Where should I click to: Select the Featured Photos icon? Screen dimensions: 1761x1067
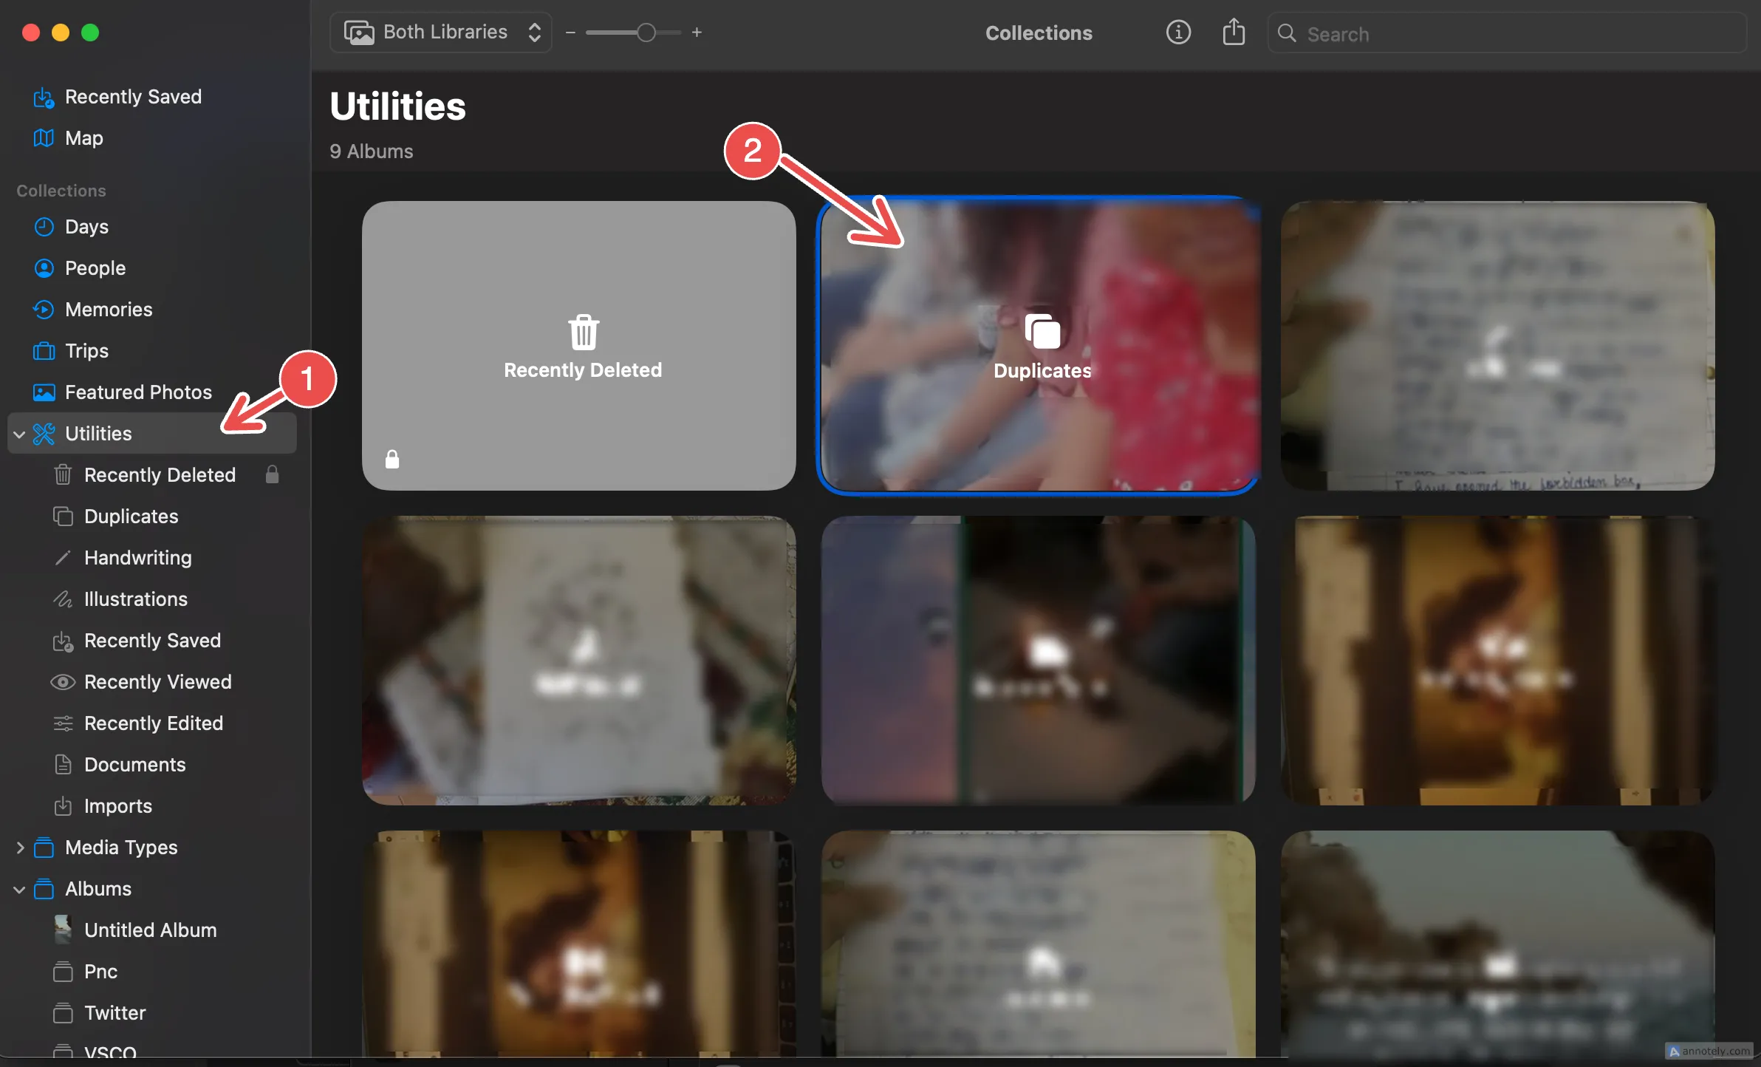coord(44,392)
